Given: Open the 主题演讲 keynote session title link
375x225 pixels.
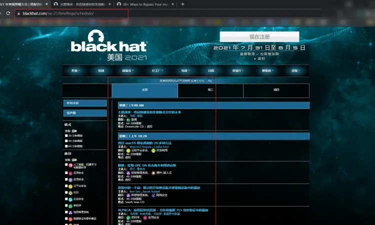Looking at the screenshot, I should pos(149,112).
